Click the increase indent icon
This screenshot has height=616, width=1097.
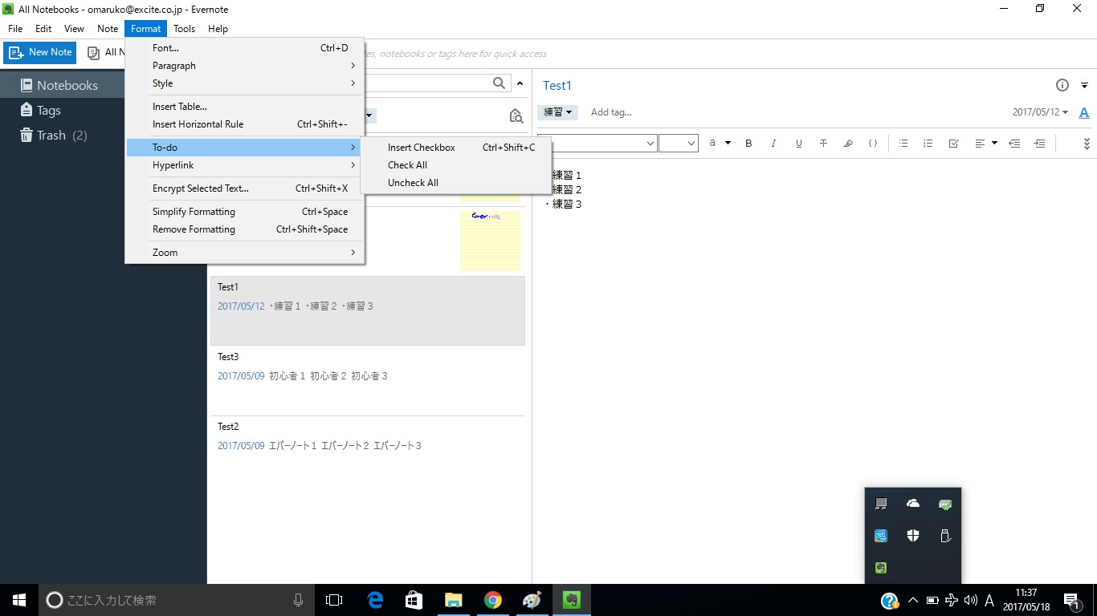[1039, 144]
